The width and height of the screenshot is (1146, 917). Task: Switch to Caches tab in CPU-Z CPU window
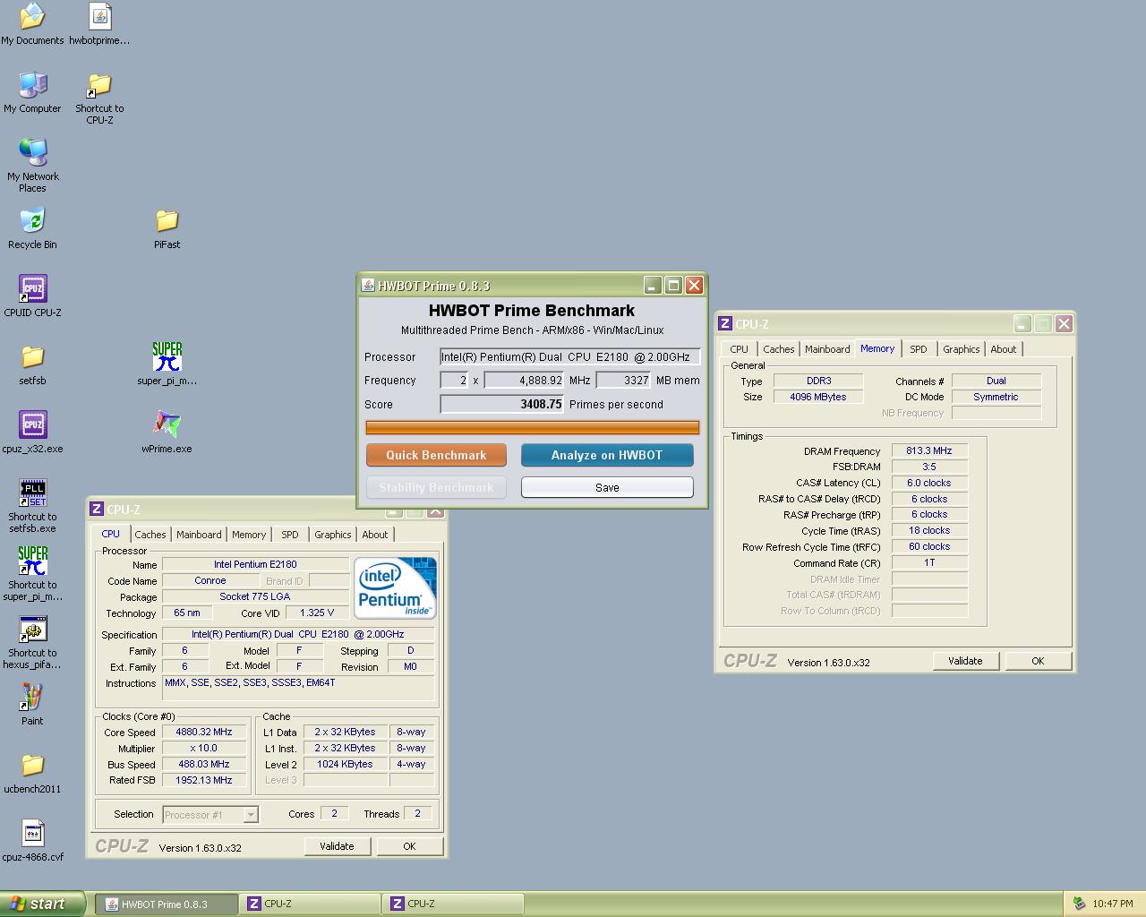[150, 535]
